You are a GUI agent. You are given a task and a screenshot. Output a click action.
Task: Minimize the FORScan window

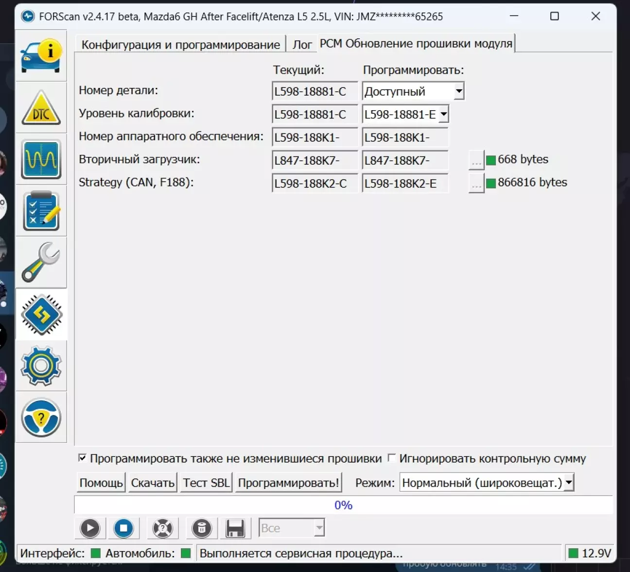[514, 16]
